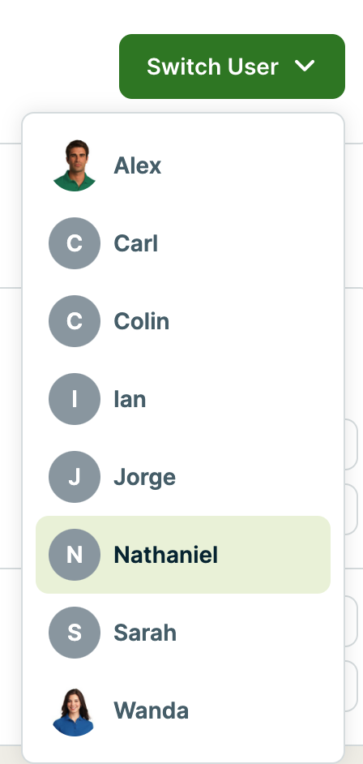Pick Ian in the user menu
The image size is (363, 764).
[x=183, y=399]
